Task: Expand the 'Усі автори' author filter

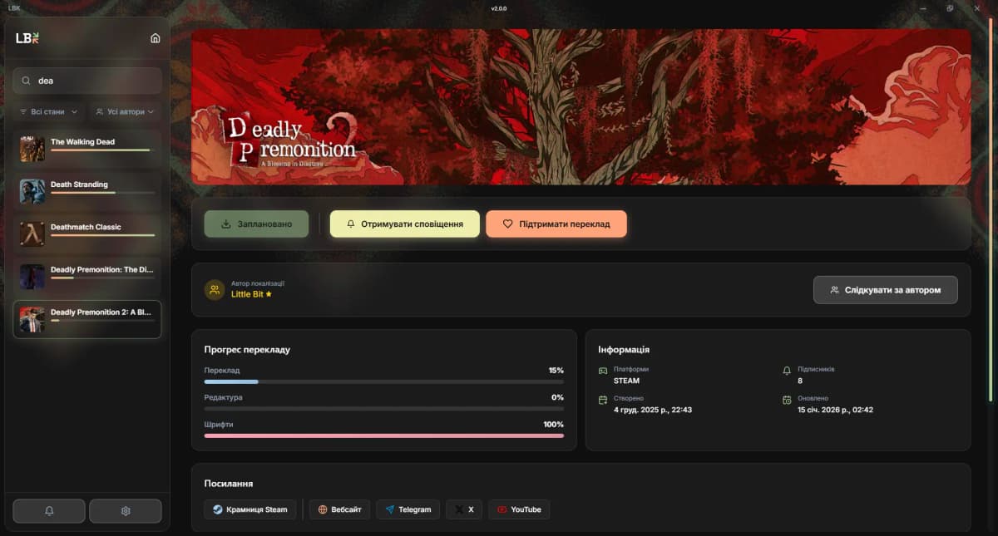Action: pyautogui.click(x=125, y=111)
